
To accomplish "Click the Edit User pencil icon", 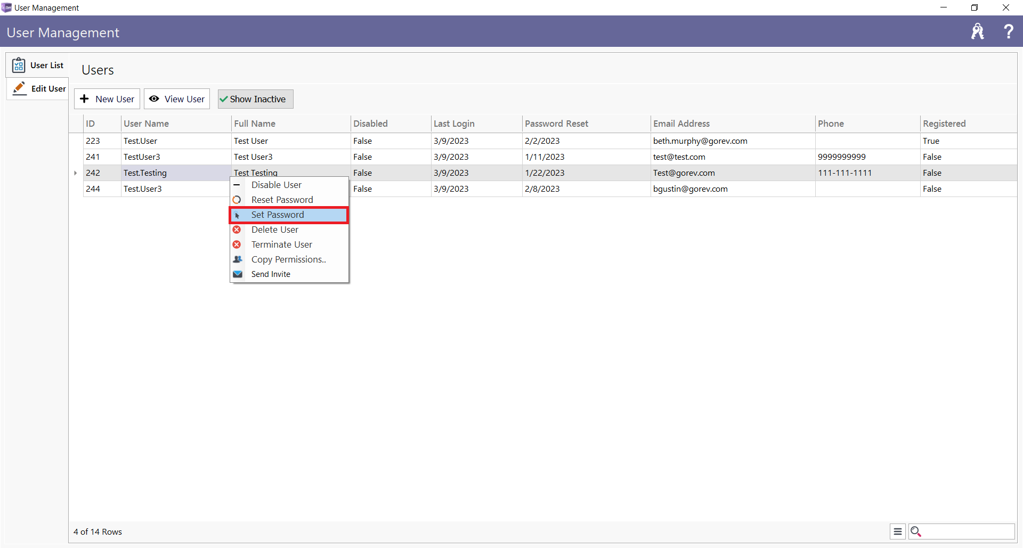I will coord(20,88).
